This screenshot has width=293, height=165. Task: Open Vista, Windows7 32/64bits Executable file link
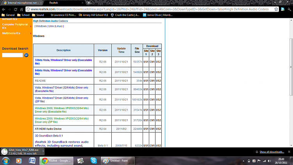61,89
